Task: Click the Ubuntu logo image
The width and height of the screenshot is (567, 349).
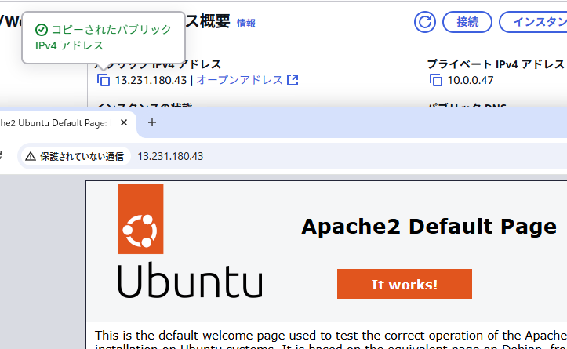Action: click(140, 219)
